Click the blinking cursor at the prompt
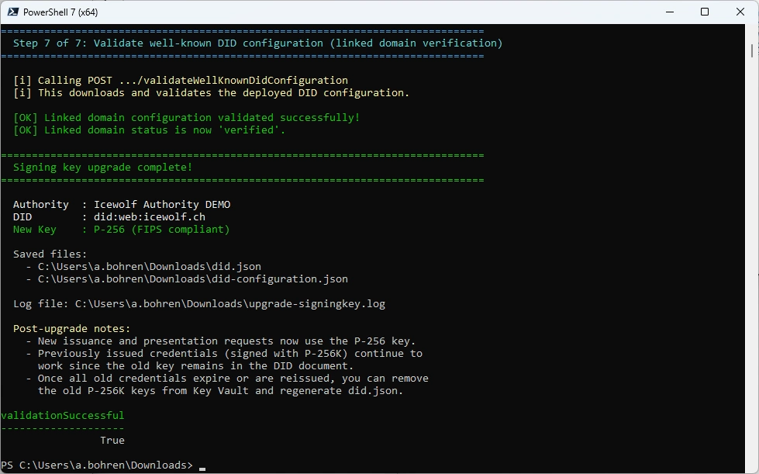 tap(202, 467)
